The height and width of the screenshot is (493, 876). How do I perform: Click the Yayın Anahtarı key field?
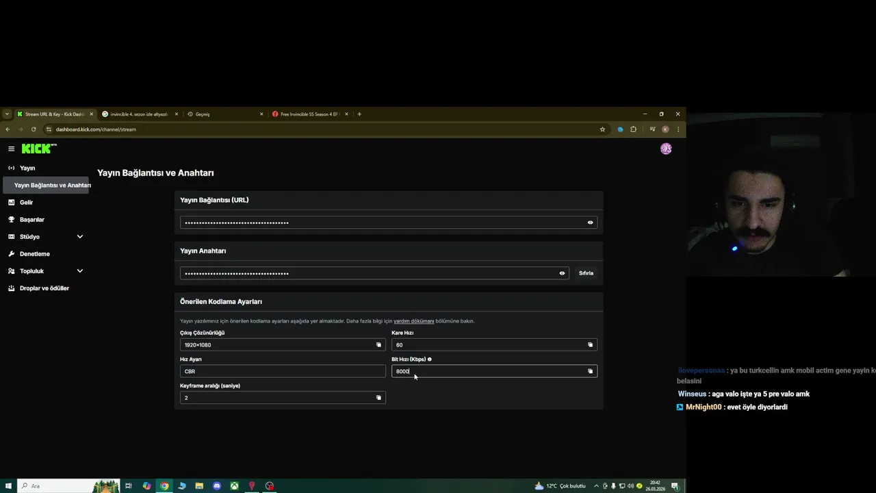[x=374, y=273]
